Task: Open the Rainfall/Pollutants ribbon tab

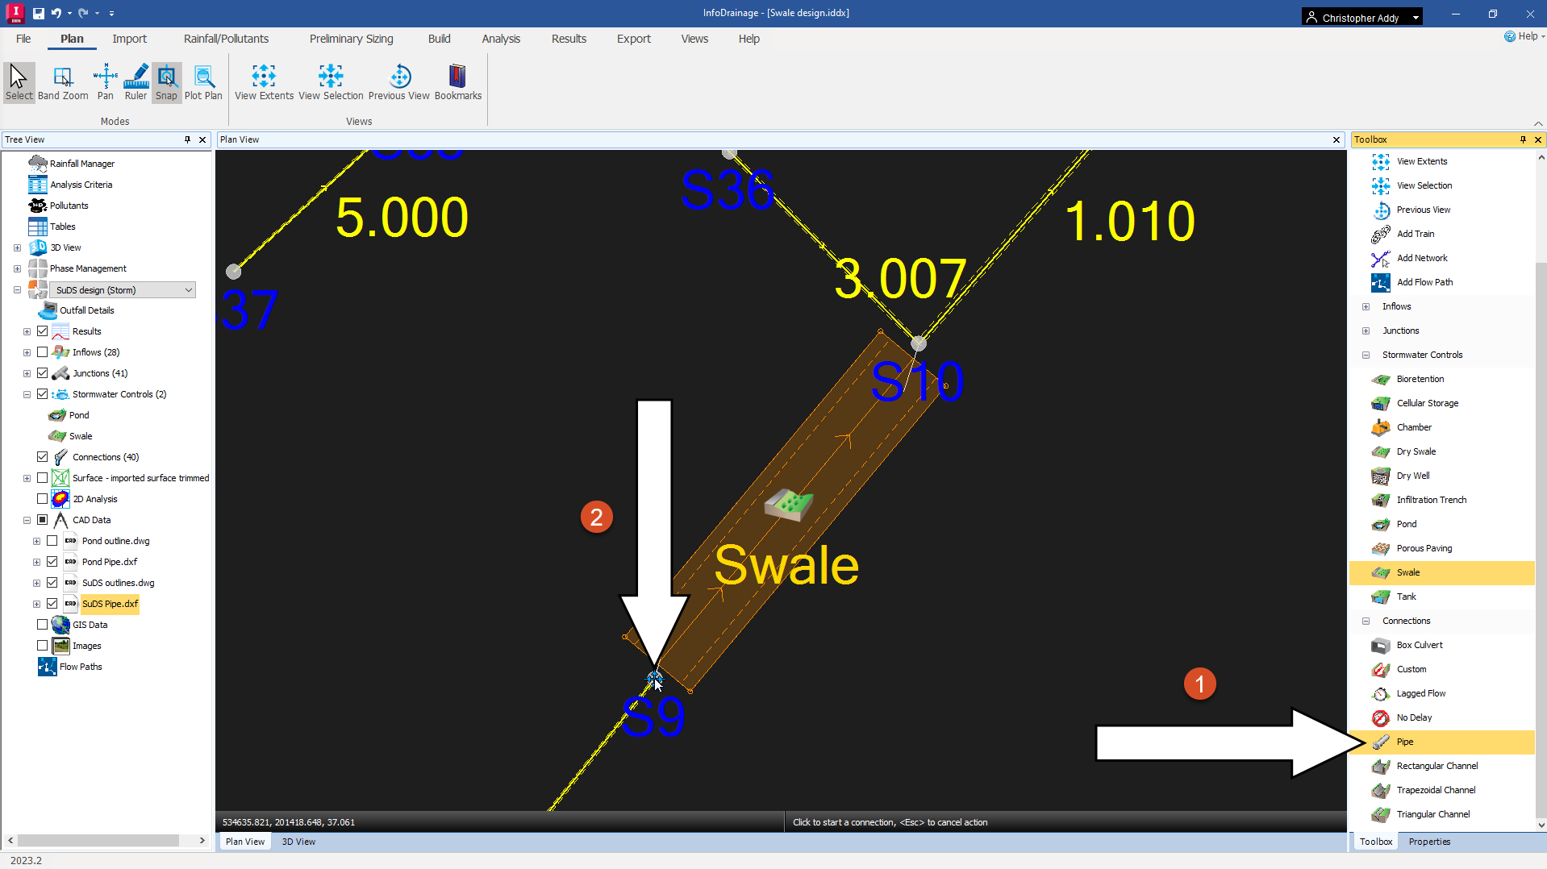Action: point(226,39)
